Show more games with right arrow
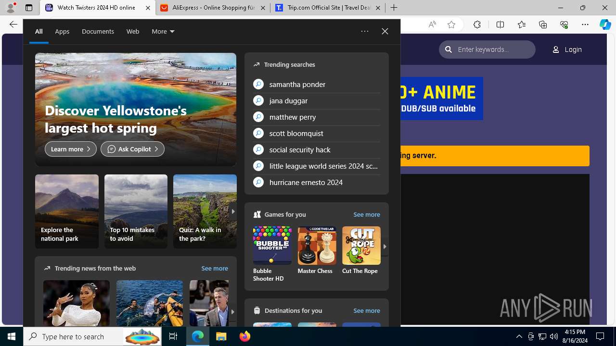 click(x=385, y=247)
